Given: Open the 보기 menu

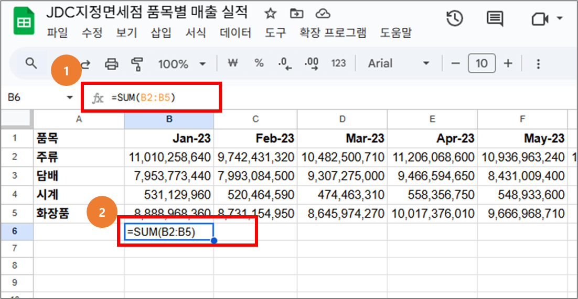Looking at the screenshot, I should coord(126,34).
